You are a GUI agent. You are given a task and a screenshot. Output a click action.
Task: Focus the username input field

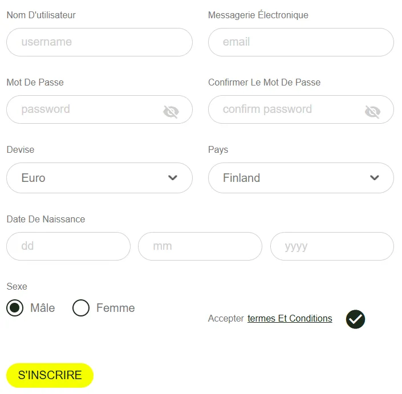point(99,42)
